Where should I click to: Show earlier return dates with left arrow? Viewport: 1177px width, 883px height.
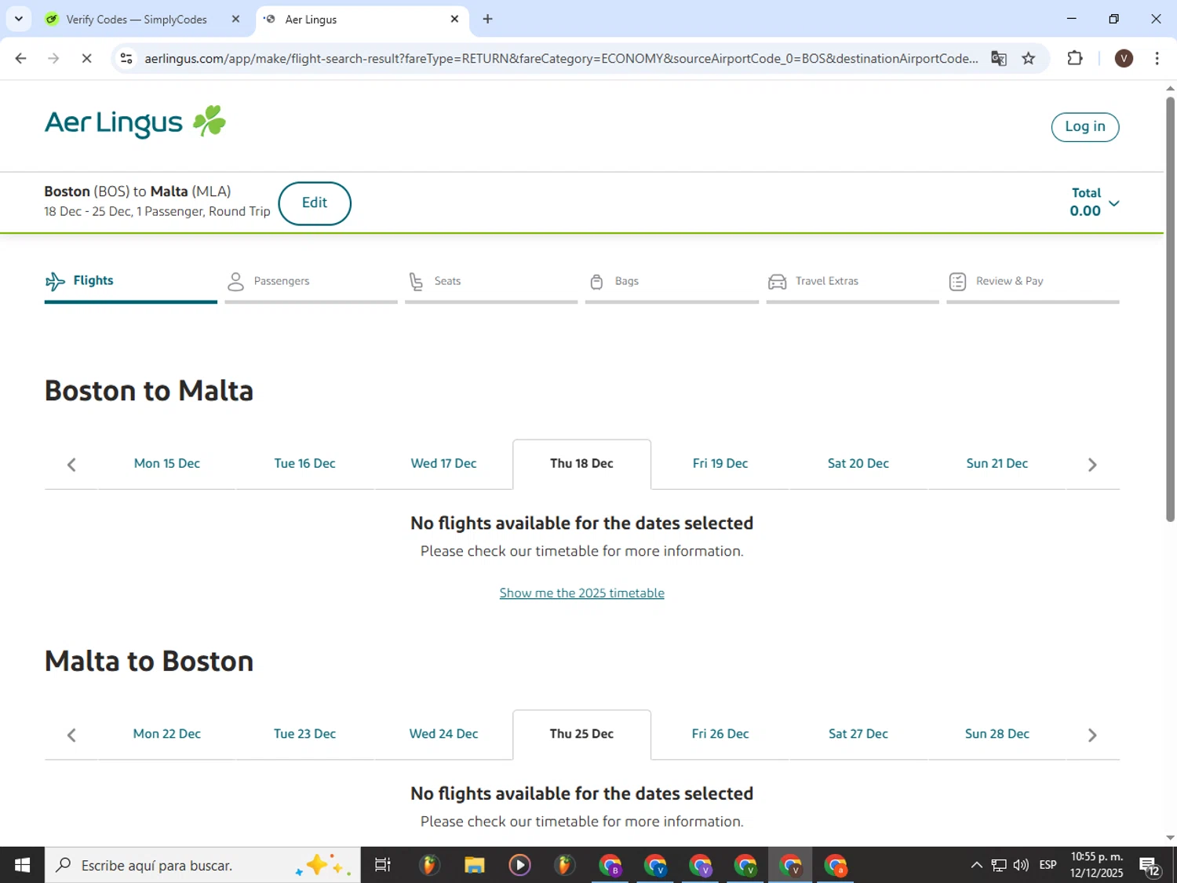[71, 735]
